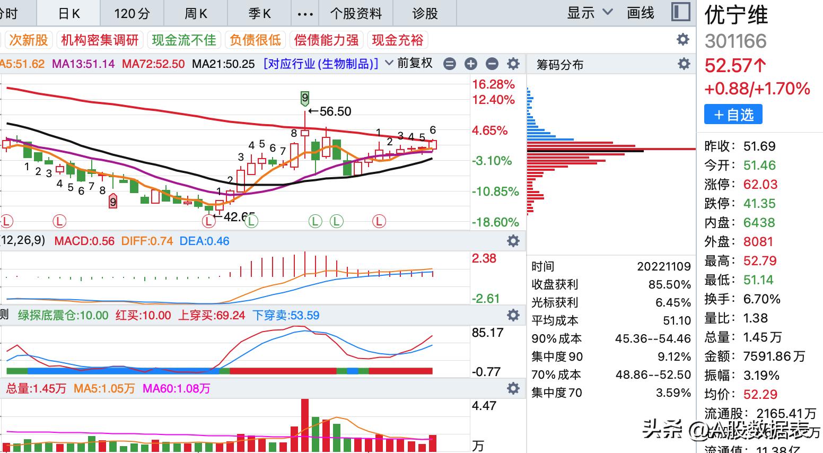Switch to the 季K chart tab

pyautogui.click(x=259, y=13)
